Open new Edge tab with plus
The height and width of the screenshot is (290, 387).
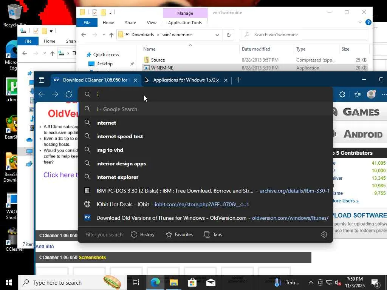click(238, 80)
